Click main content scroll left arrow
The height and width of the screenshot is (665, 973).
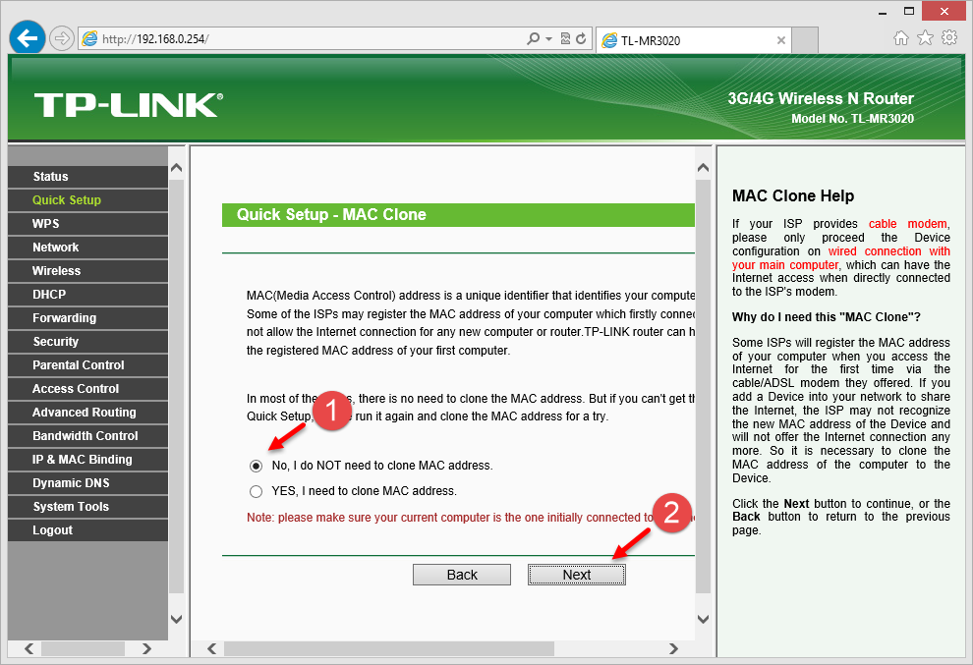[x=211, y=648]
